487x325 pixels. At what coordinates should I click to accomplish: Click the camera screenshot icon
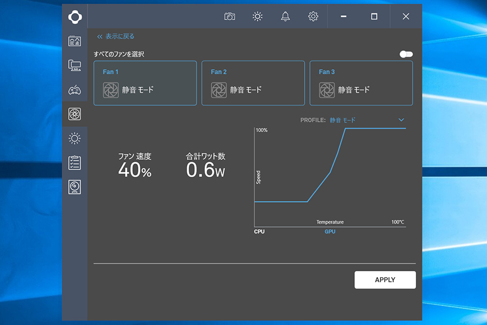(x=229, y=16)
